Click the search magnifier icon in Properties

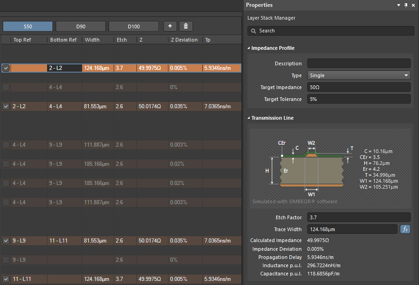(253, 31)
